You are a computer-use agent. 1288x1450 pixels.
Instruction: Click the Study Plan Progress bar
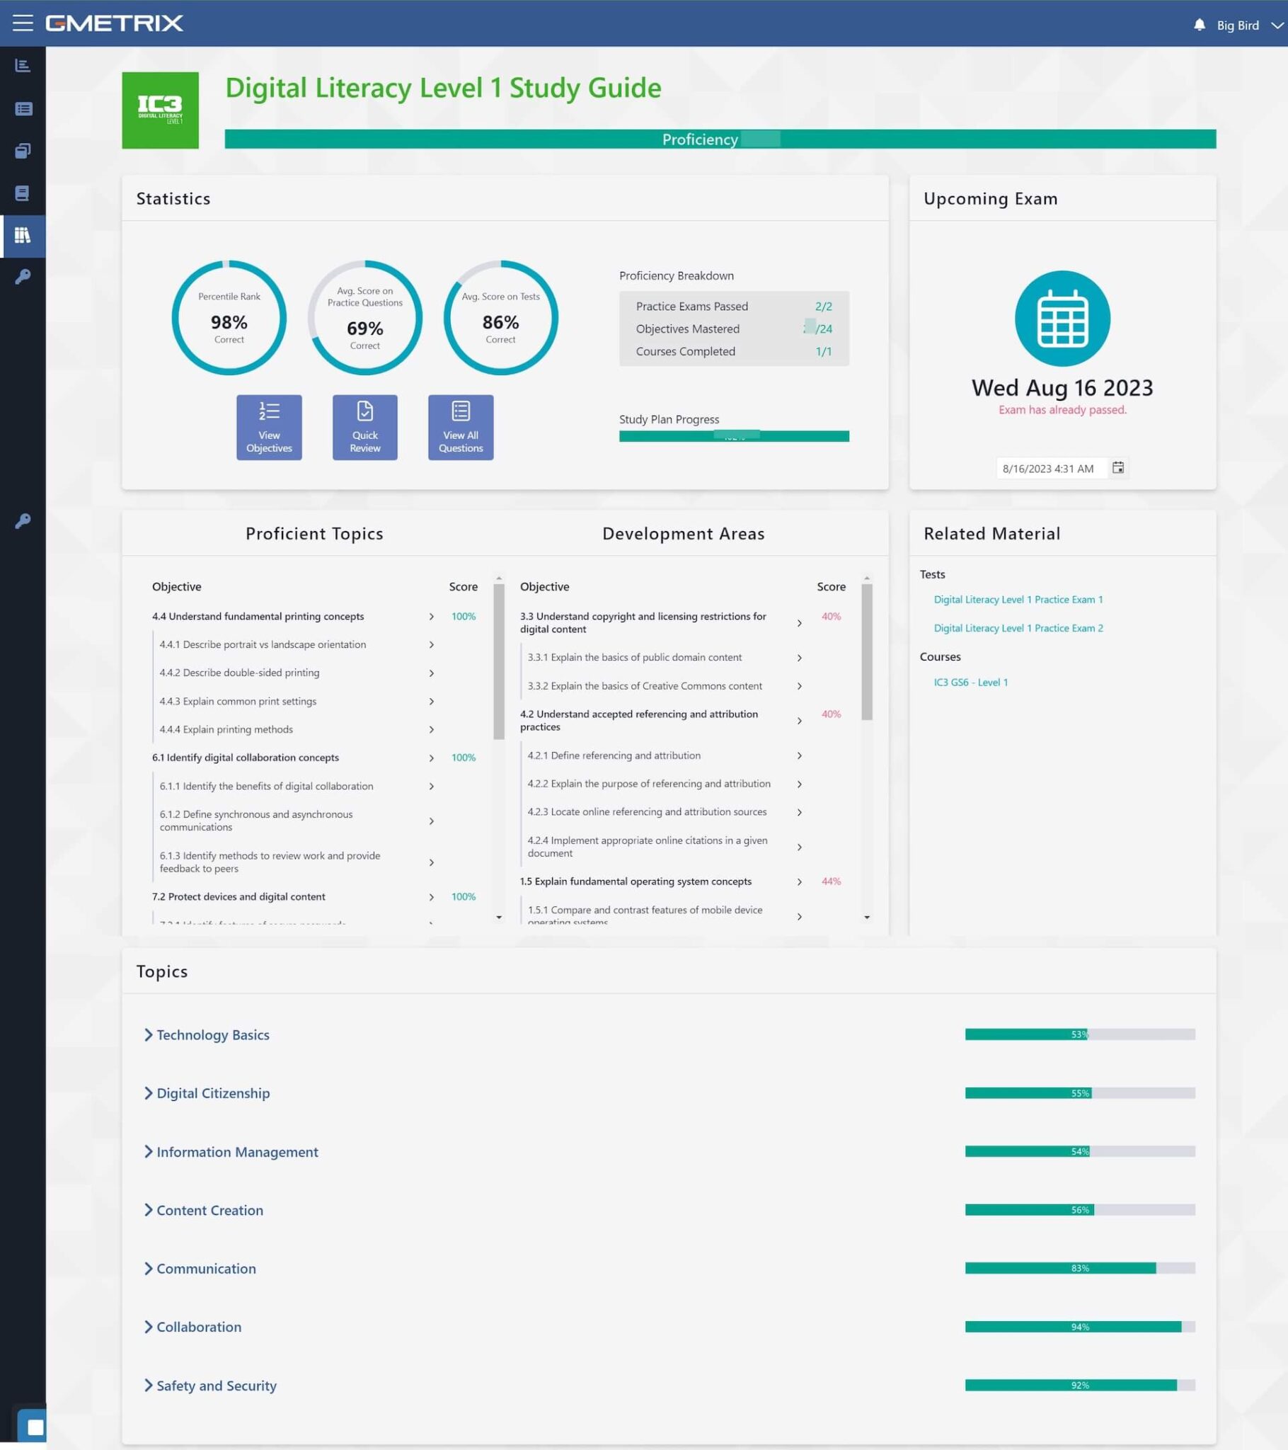[734, 435]
